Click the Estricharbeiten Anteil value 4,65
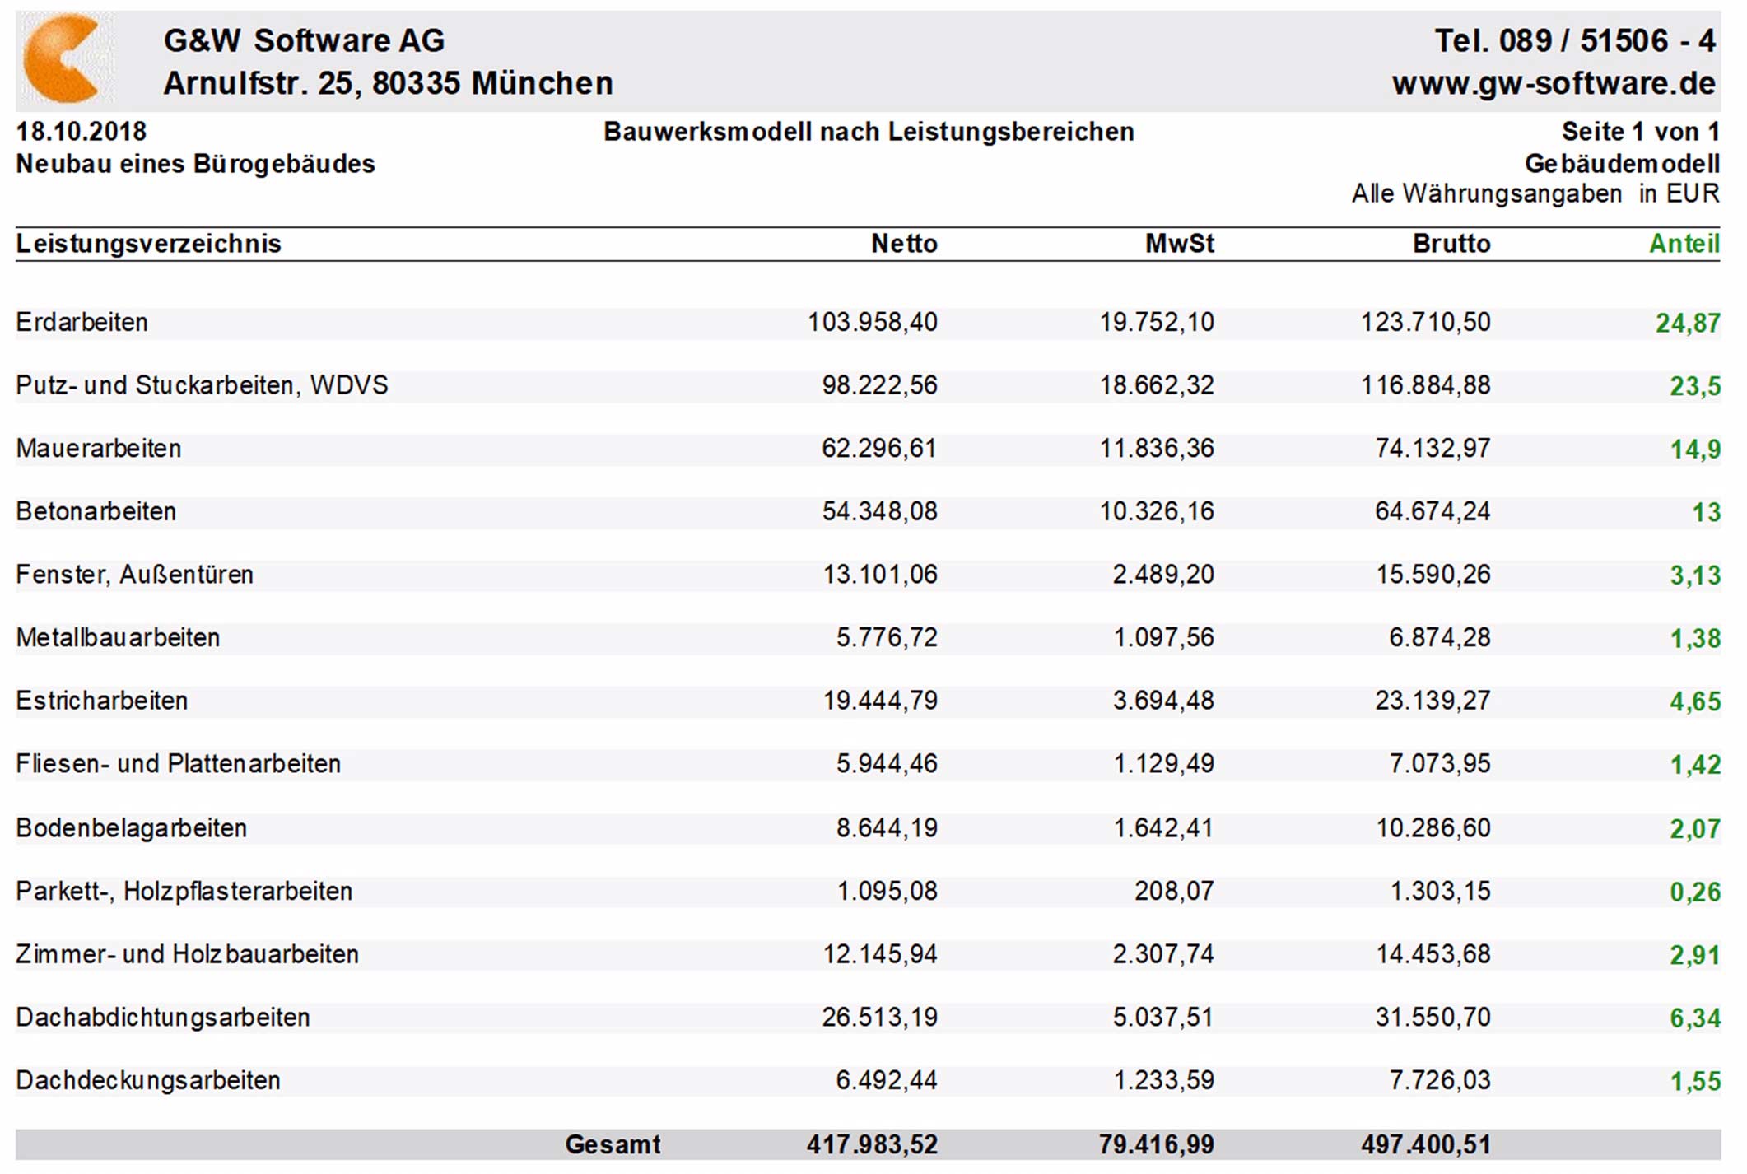Viewport: 1747px width, 1174px height. point(1695,701)
